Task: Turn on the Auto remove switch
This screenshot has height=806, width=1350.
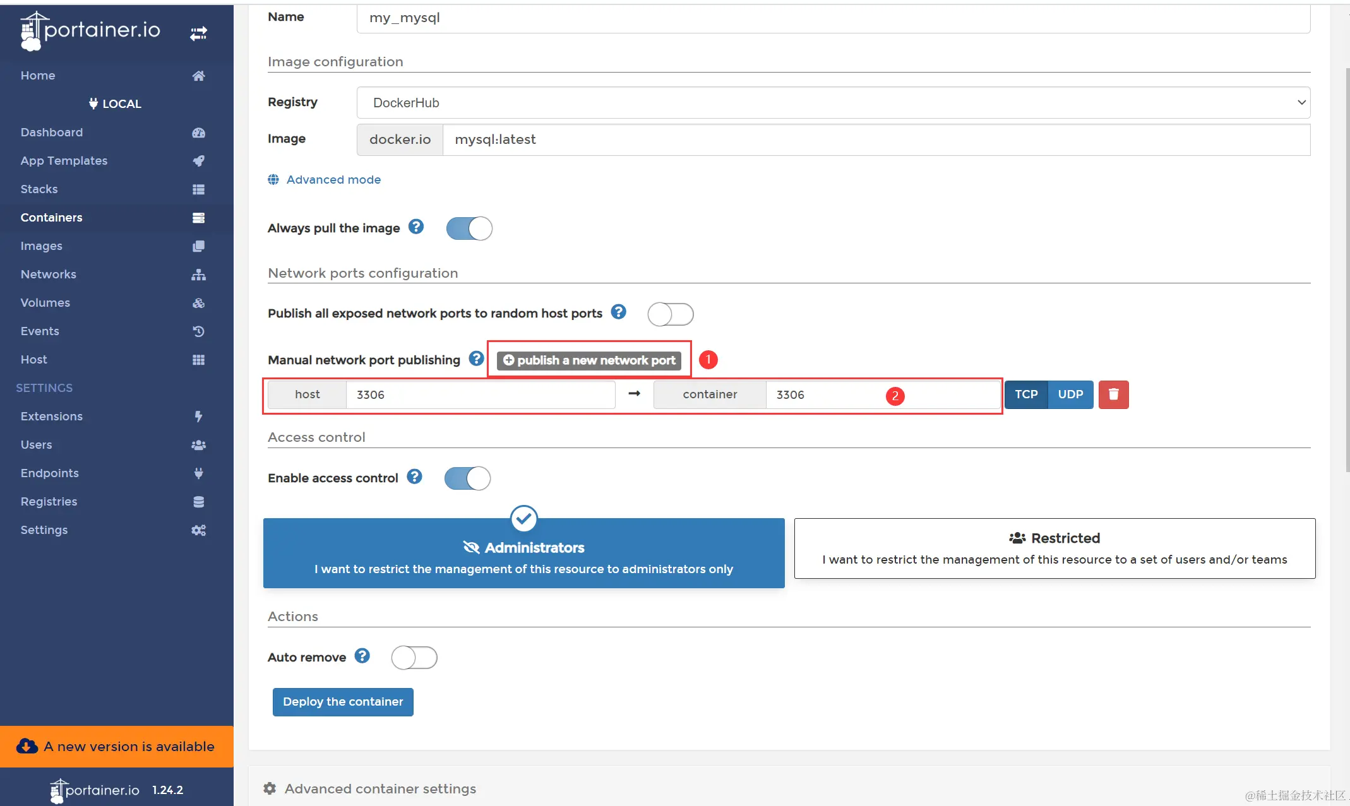Action: (x=414, y=658)
